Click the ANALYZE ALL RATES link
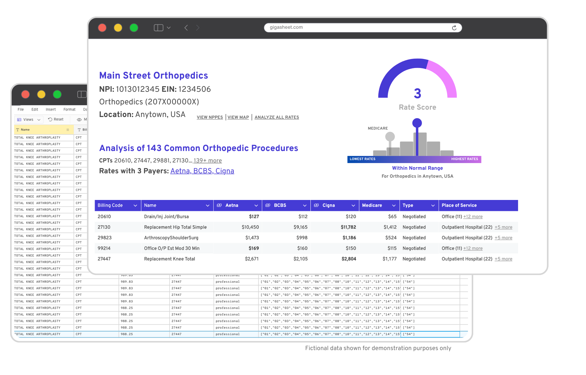The image size is (586, 375). (277, 117)
